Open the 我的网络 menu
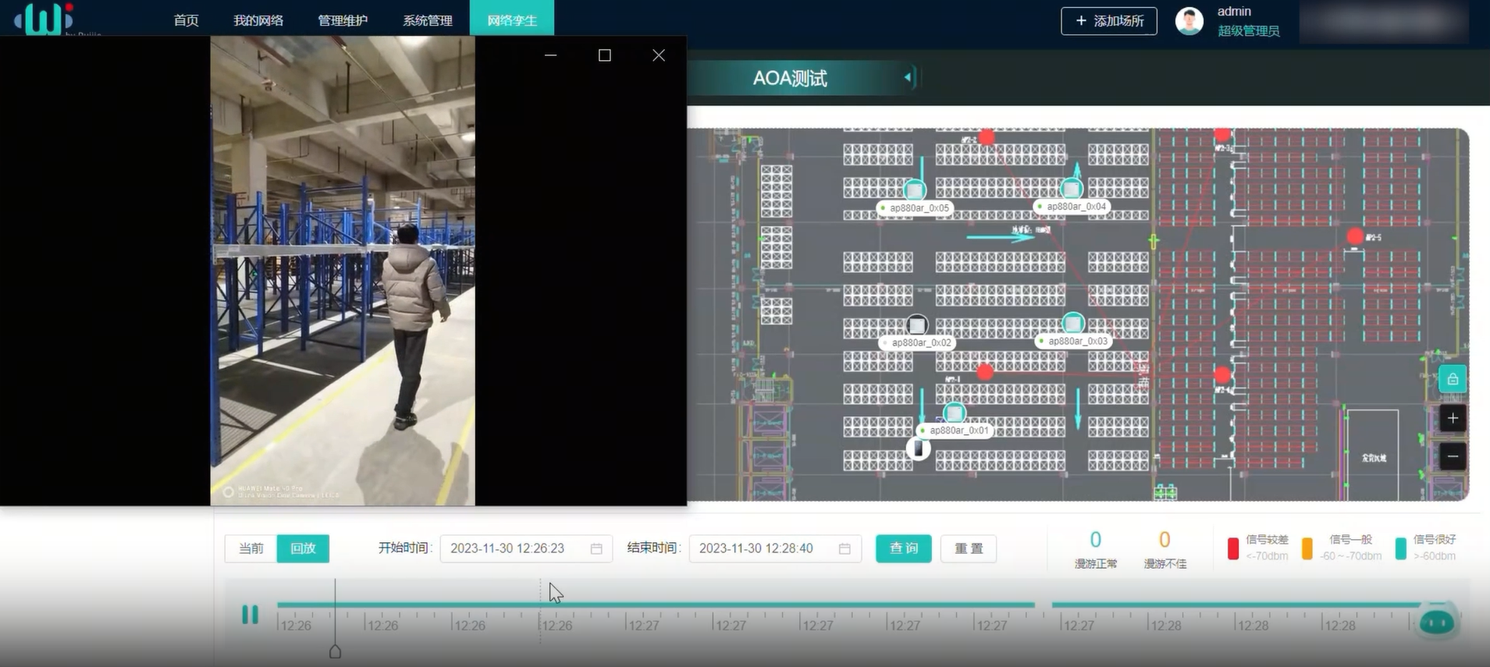Screen dimensions: 1490x667 point(258,20)
